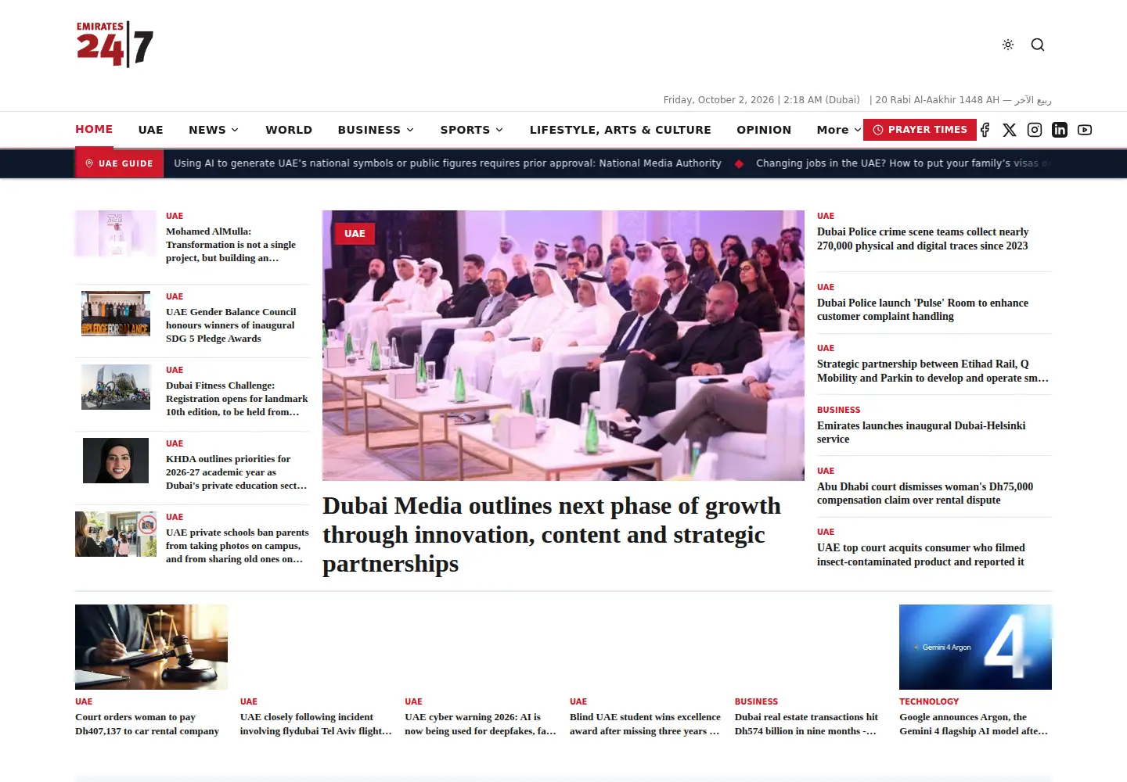
Task: Open the Instagram social icon
Action: click(1035, 130)
